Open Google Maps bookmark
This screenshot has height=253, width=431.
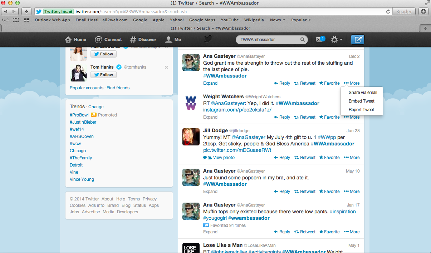[x=202, y=20]
